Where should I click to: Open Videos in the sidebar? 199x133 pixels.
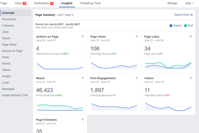click(x=6, y=70)
